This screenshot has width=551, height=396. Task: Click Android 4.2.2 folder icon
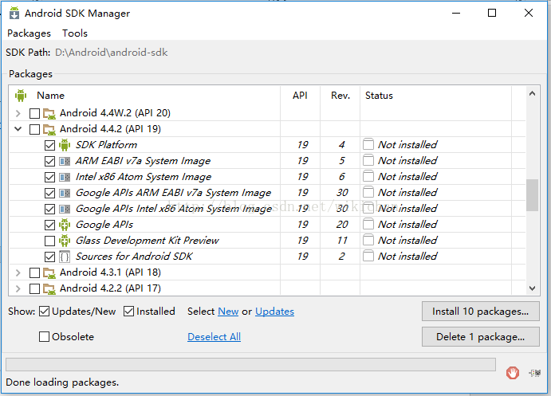click(x=49, y=288)
